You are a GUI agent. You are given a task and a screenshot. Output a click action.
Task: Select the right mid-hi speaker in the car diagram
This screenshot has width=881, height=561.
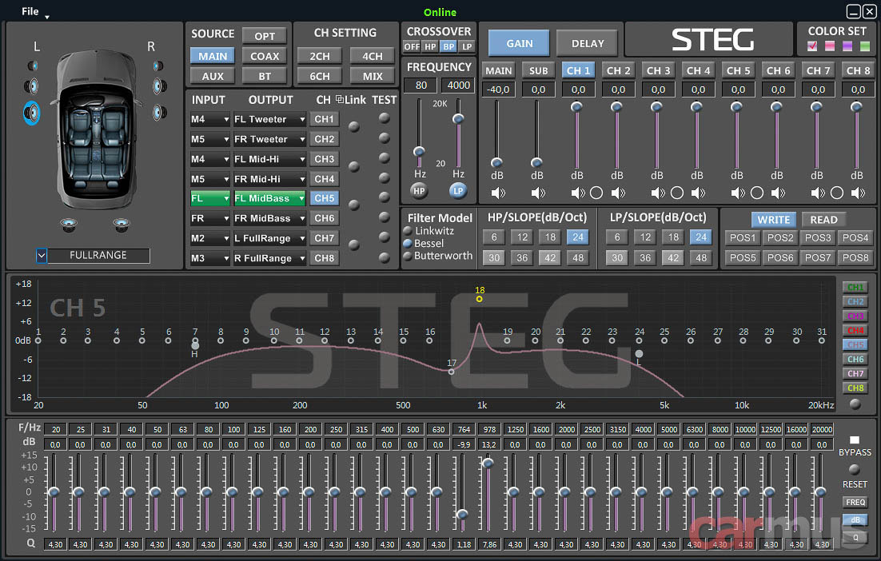pyautogui.click(x=160, y=86)
